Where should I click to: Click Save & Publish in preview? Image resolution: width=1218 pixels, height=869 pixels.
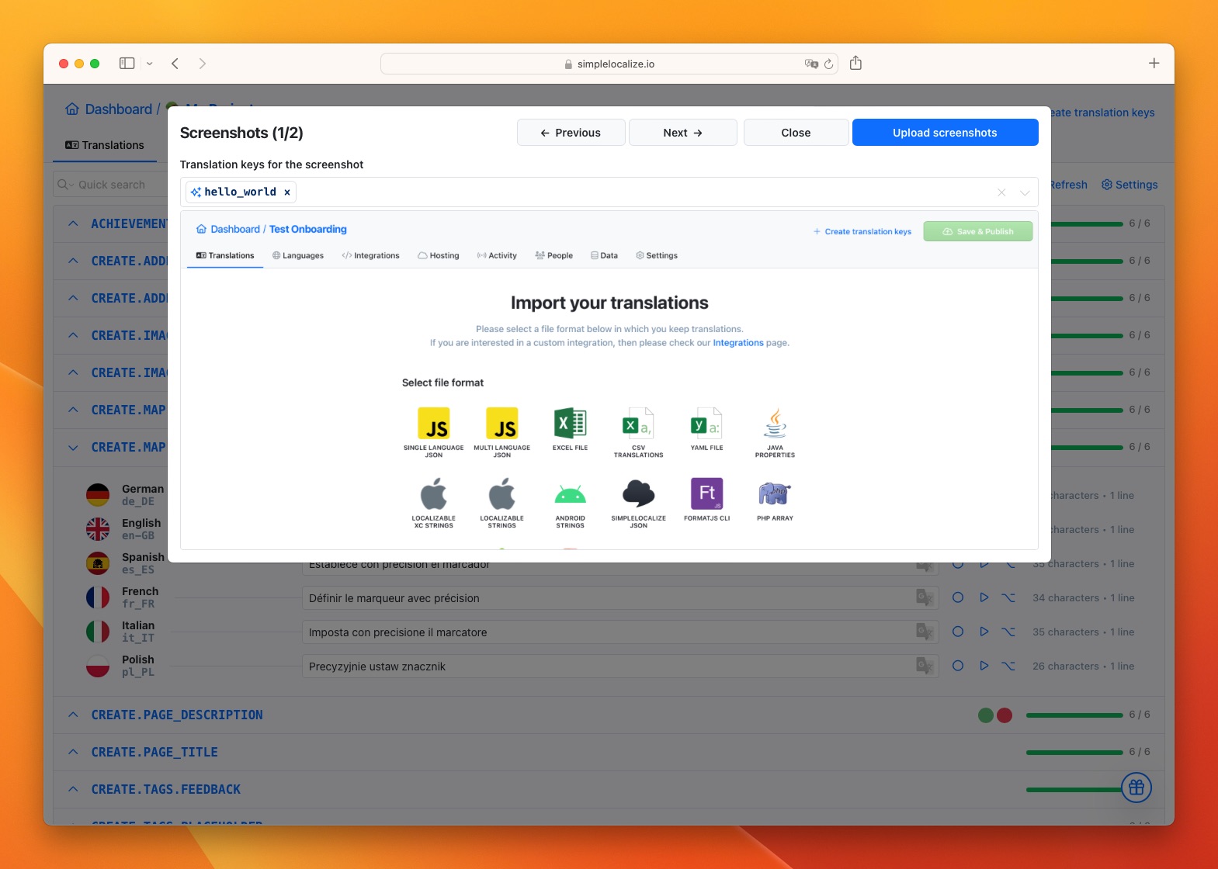[977, 231]
